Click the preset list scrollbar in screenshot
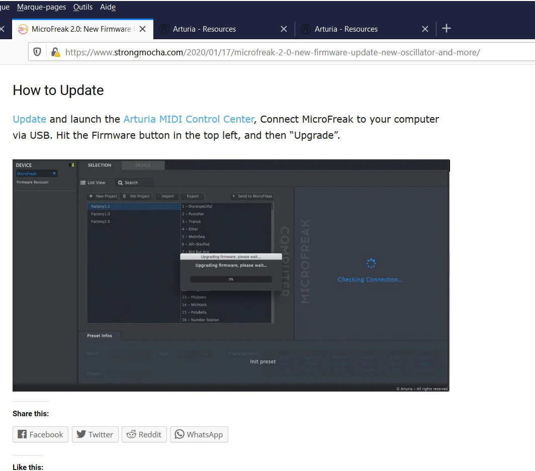The image size is (535, 471). coord(273,262)
